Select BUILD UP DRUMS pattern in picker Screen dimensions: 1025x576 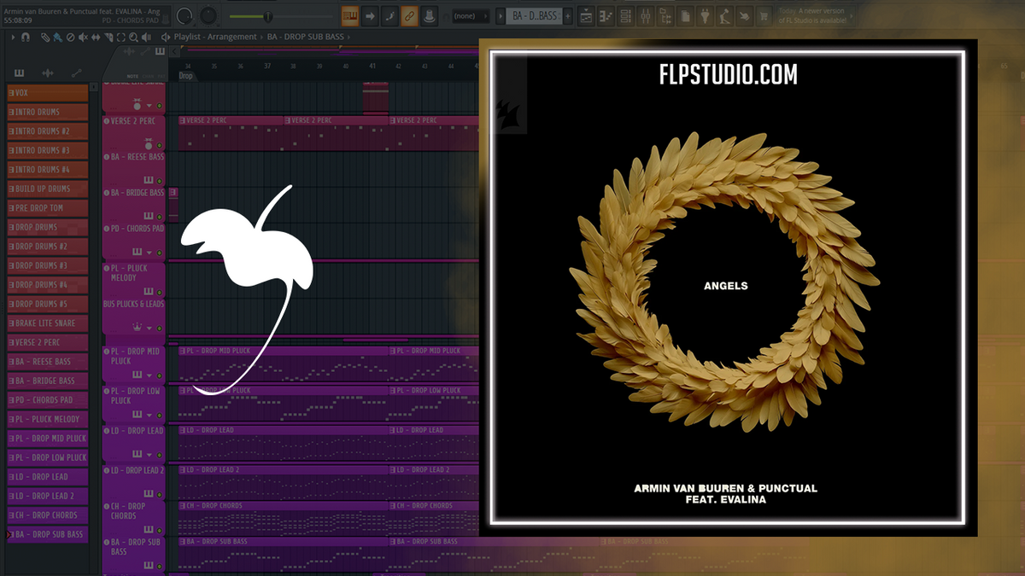tap(47, 189)
